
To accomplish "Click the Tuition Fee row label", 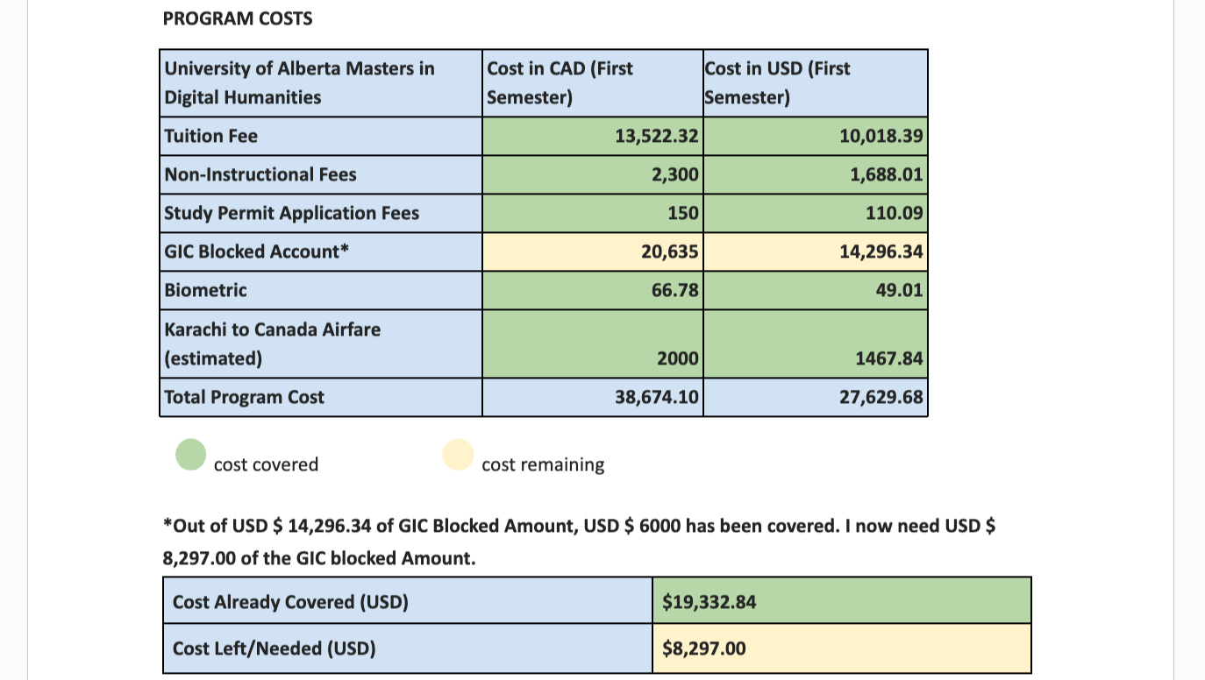I will [211, 136].
